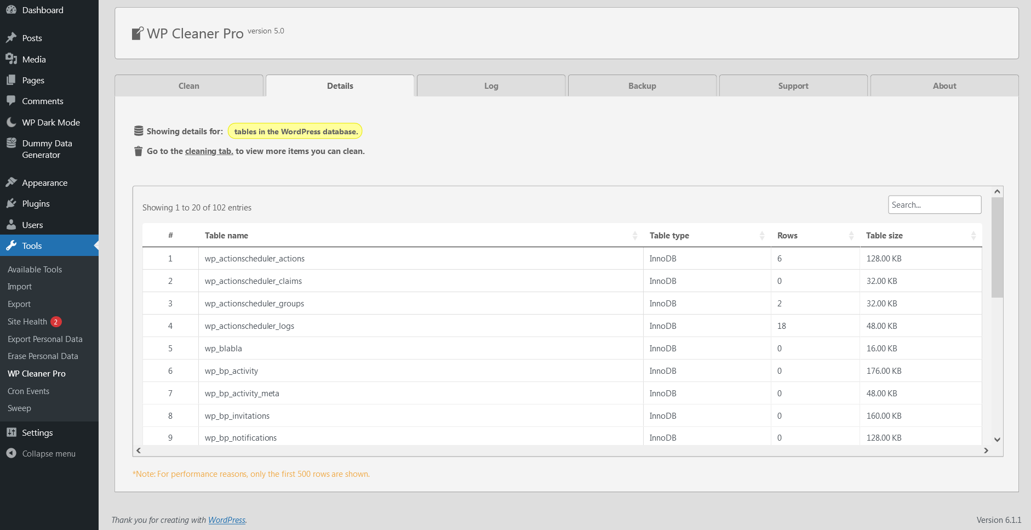Click the Comments bubble icon
The image size is (1031, 530).
pyautogui.click(x=11, y=101)
